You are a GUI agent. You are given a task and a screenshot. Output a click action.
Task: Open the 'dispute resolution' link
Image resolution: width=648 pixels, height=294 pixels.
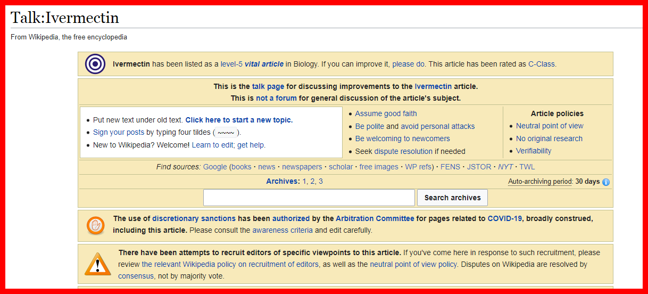(403, 151)
